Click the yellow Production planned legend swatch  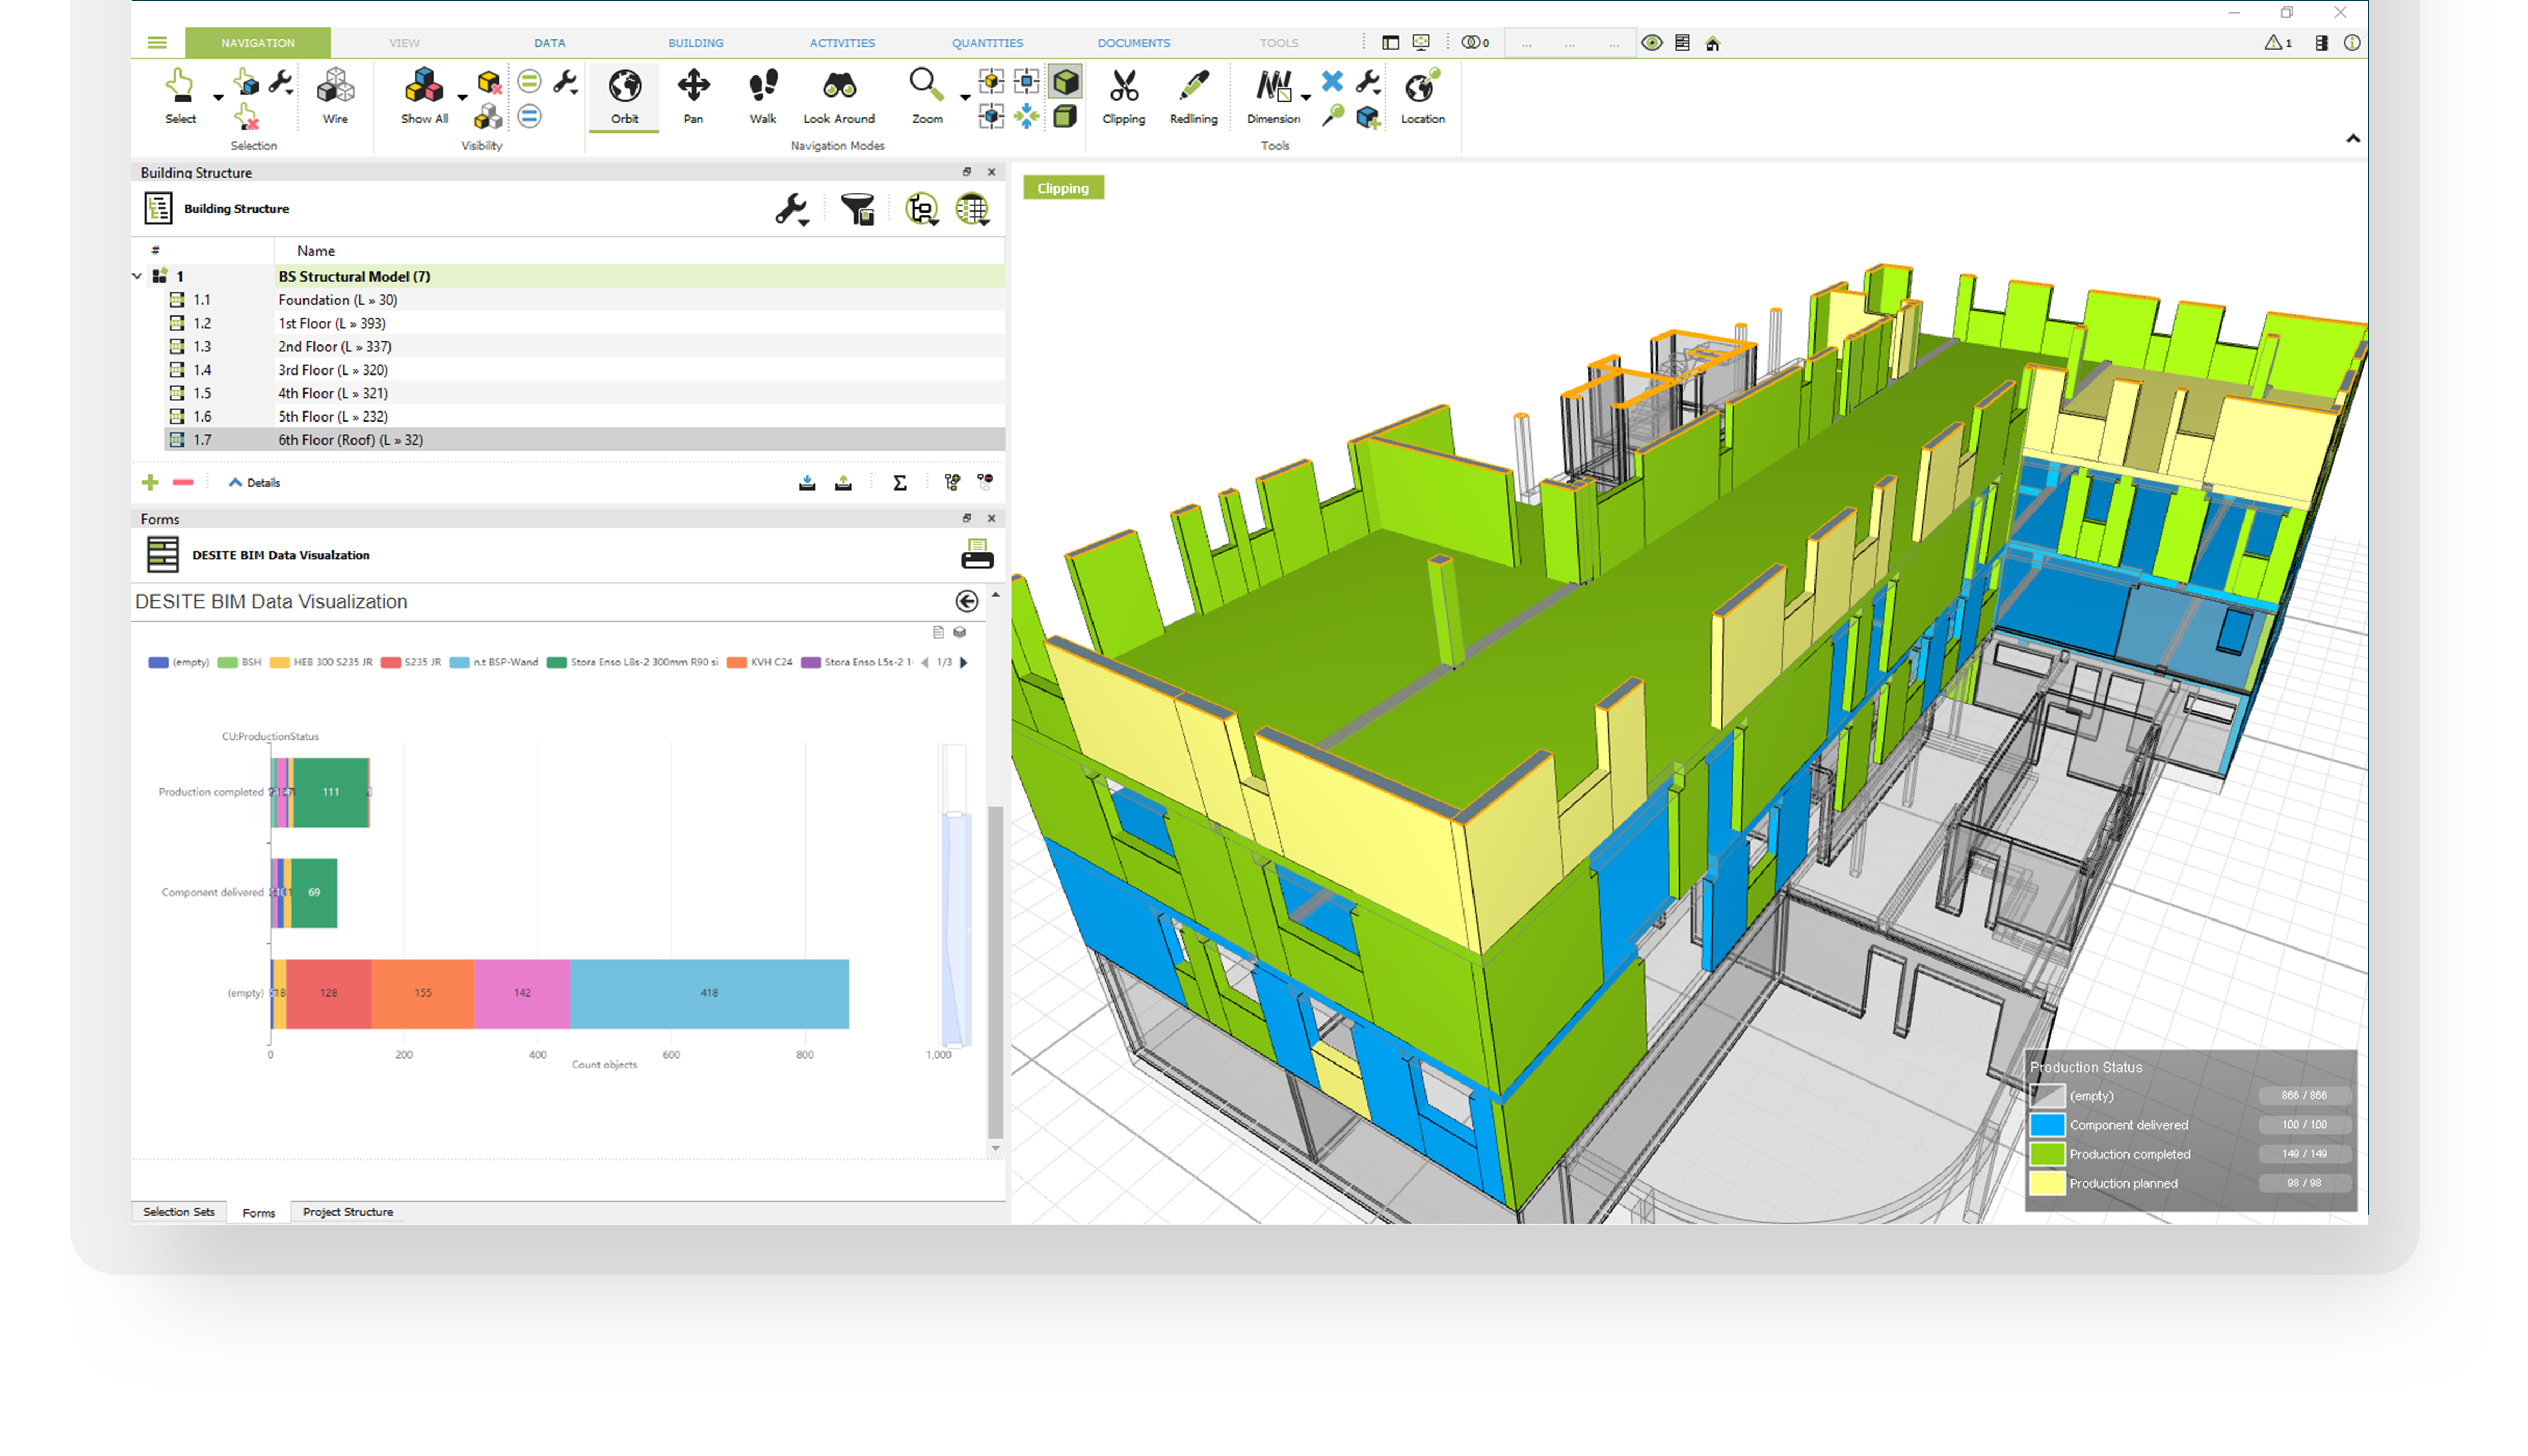[x=2047, y=1183]
